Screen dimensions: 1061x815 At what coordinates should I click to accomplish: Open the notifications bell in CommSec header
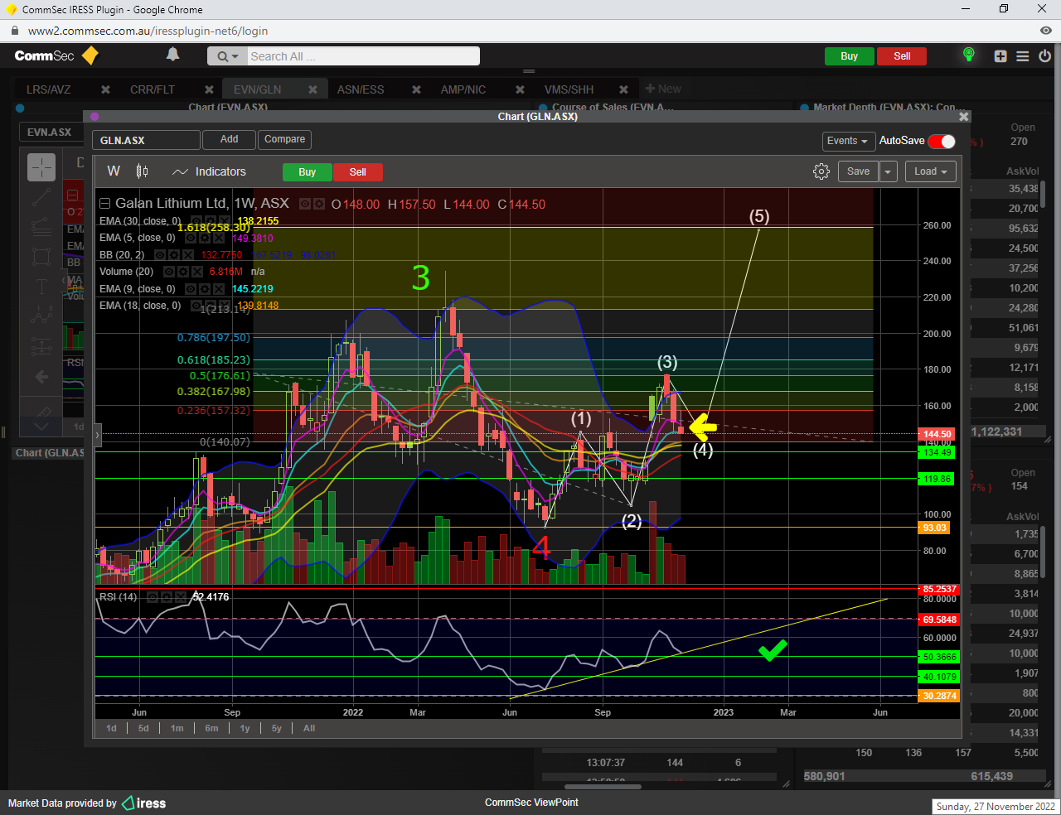click(172, 55)
